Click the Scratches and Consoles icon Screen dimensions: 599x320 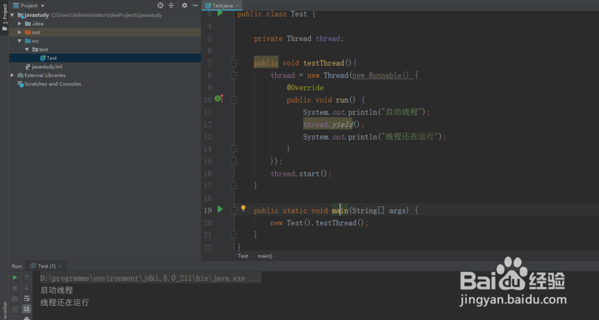[x=20, y=84]
